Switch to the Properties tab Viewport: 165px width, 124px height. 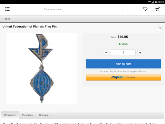click(27, 115)
